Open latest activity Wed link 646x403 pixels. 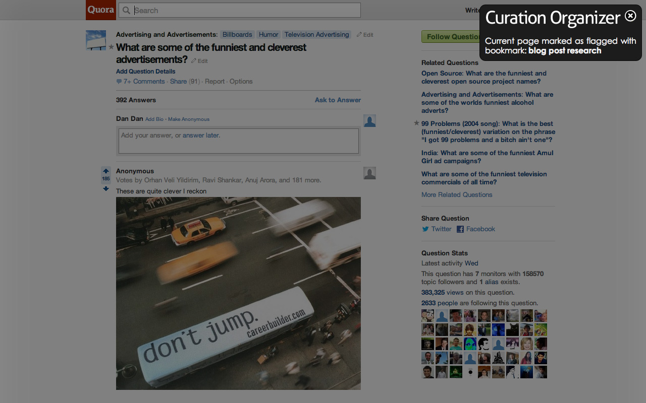coord(471,263)
